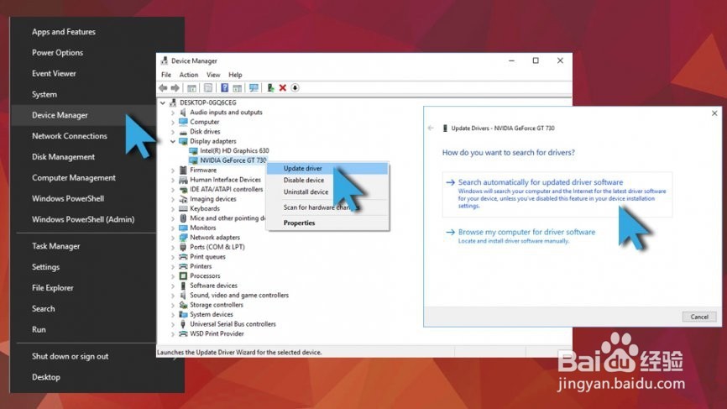Screen dimensions: 727x409
Task: Expand the Firmware category
Action: click(173, 170)
